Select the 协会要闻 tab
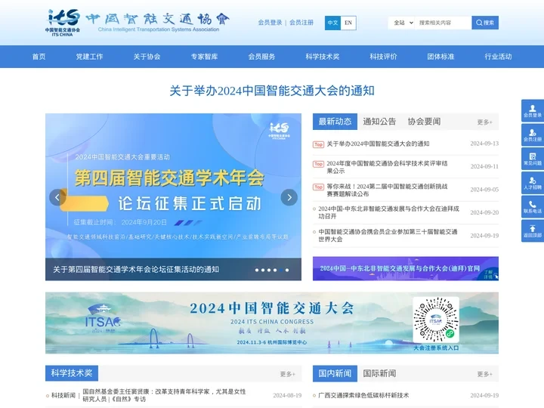The image size is (544, 408). click(x=424, y=122)
